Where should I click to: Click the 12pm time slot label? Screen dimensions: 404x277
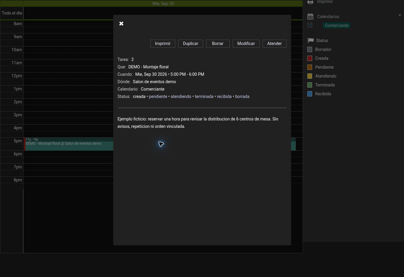point(17,76)
